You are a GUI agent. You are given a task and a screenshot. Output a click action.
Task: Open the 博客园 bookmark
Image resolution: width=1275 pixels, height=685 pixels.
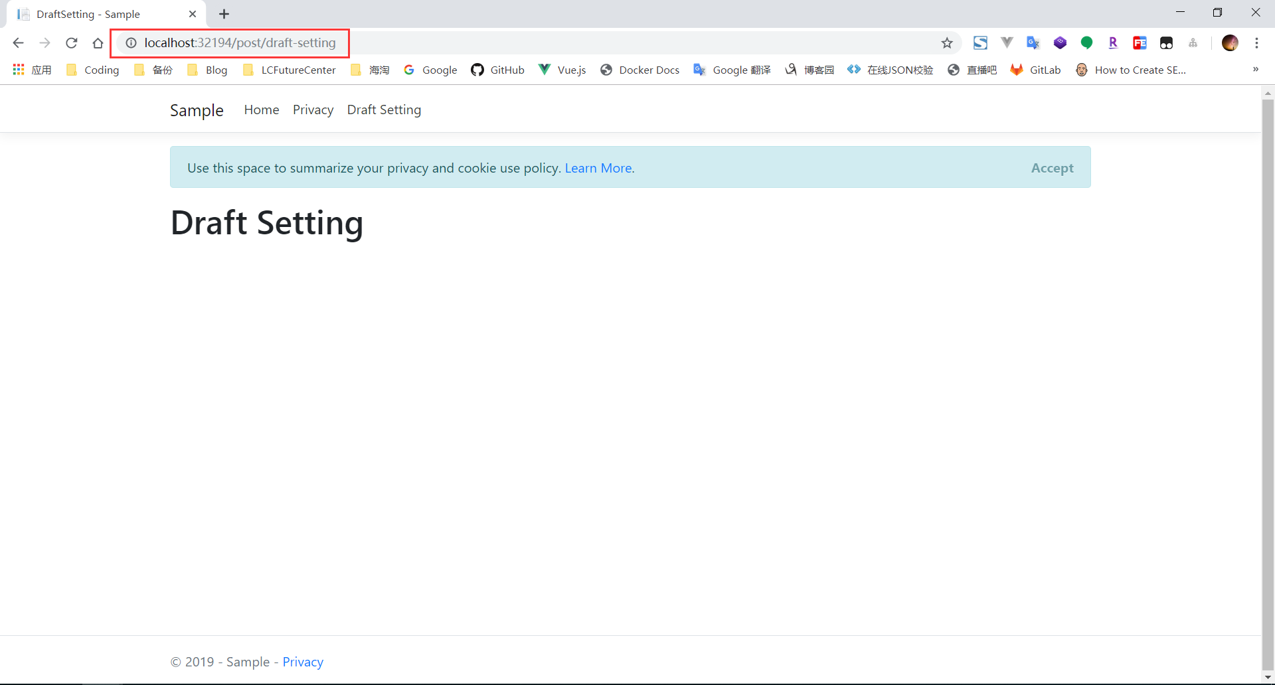pyautogui.click(x=809, y=70)
